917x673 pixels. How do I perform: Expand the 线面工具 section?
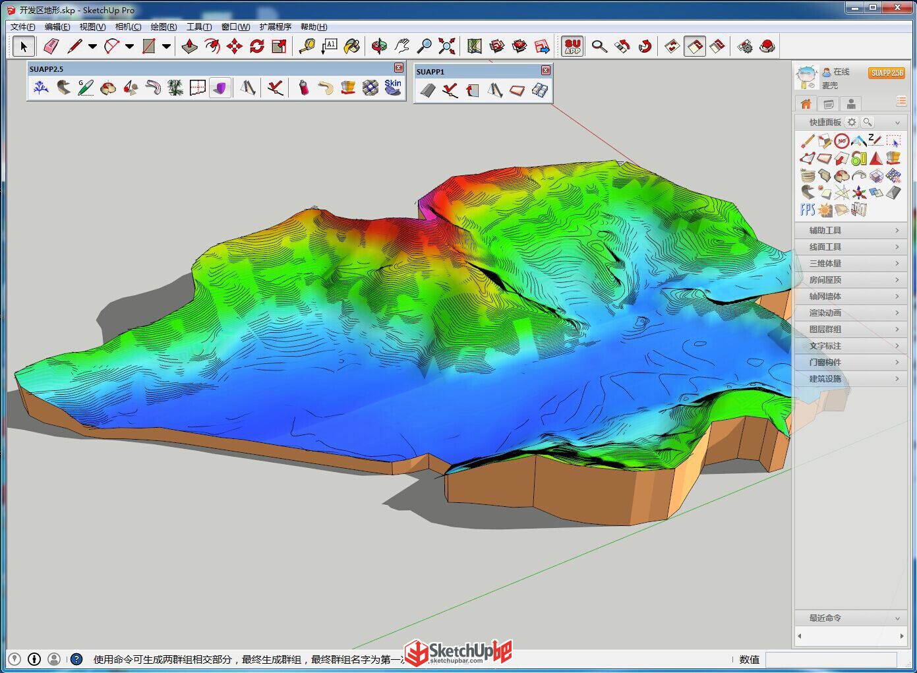(850, 247)
